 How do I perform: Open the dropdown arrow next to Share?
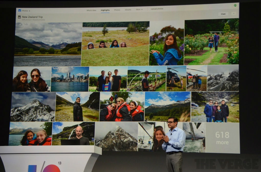coord(233,14)
